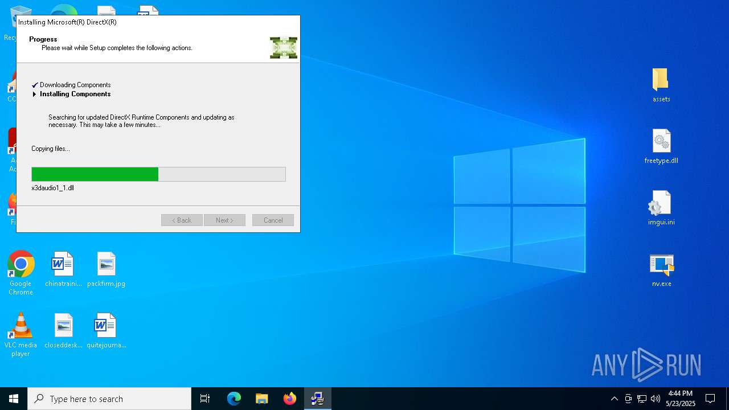Show hidden system tray icons
Viewport: 729px width, 410px height.
[x=614, y=399]
